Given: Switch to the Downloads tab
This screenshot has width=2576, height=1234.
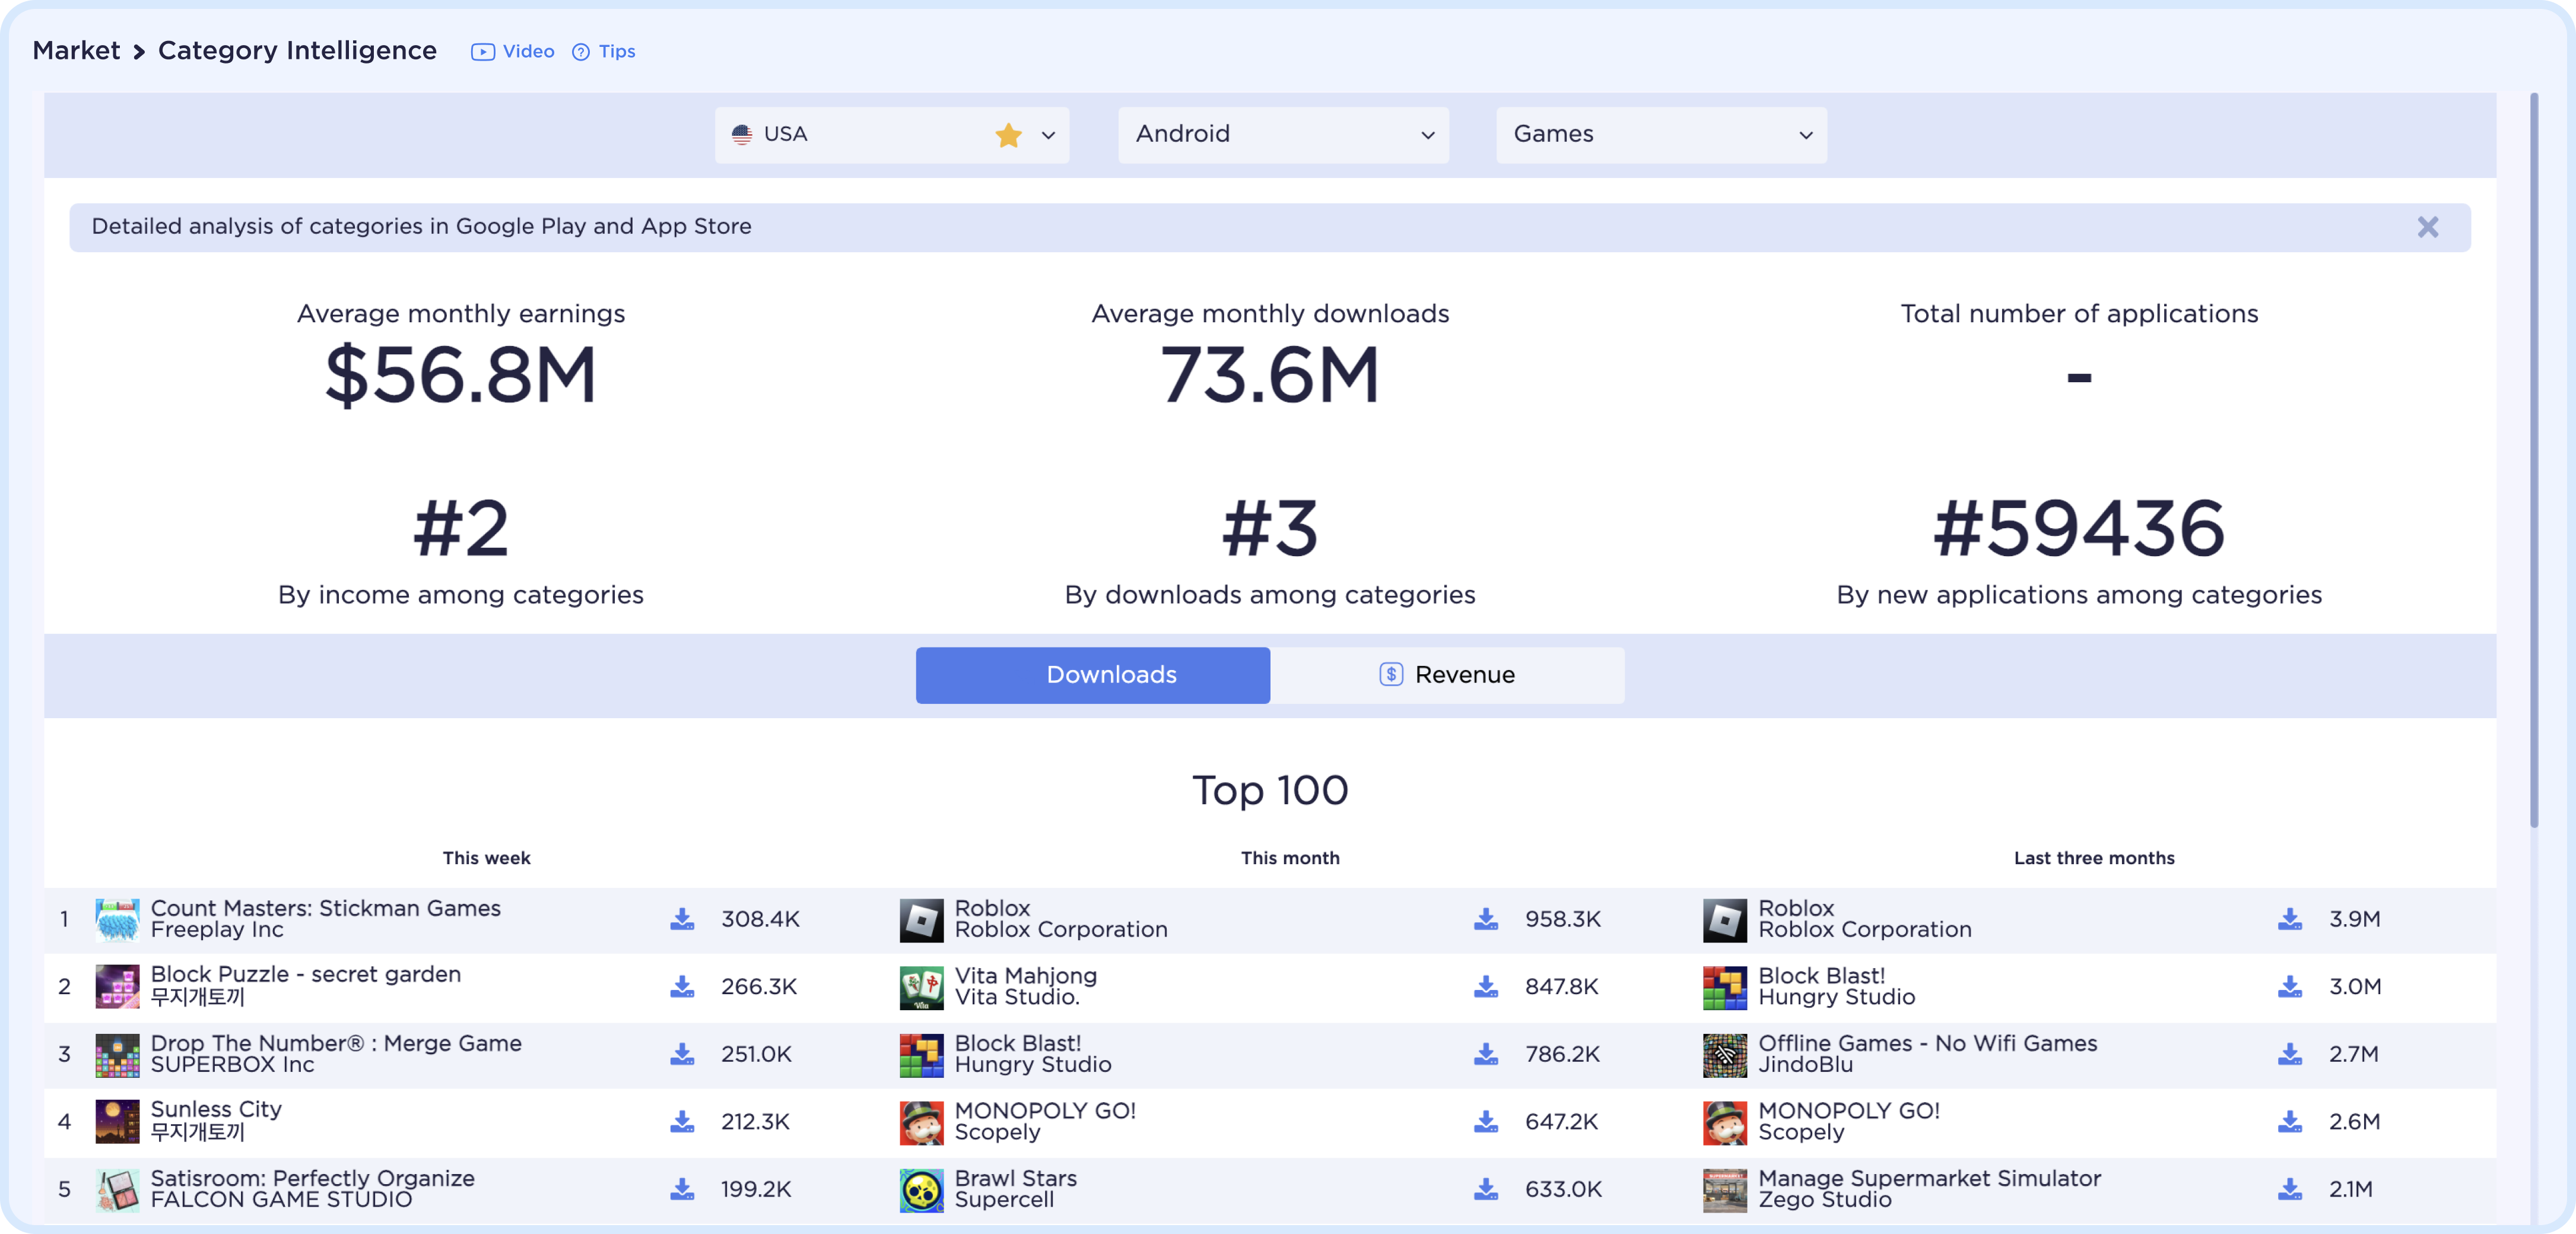Looking at the screenshot, I should point(1092,675).
